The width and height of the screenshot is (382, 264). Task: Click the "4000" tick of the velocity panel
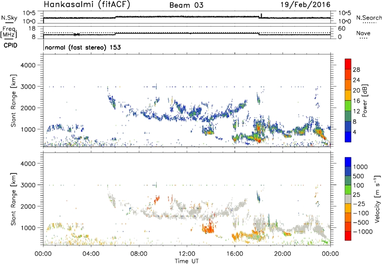click(28, 163)
